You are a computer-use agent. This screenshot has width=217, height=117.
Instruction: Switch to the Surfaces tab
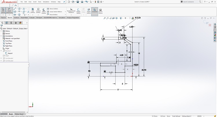[16, 18]
